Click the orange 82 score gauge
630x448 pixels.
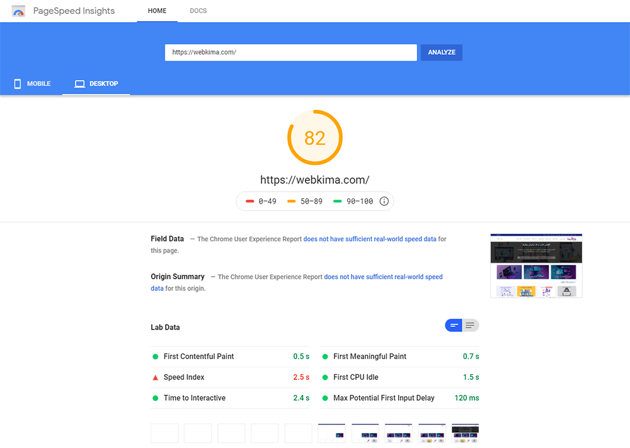click(x=315, y=138)
